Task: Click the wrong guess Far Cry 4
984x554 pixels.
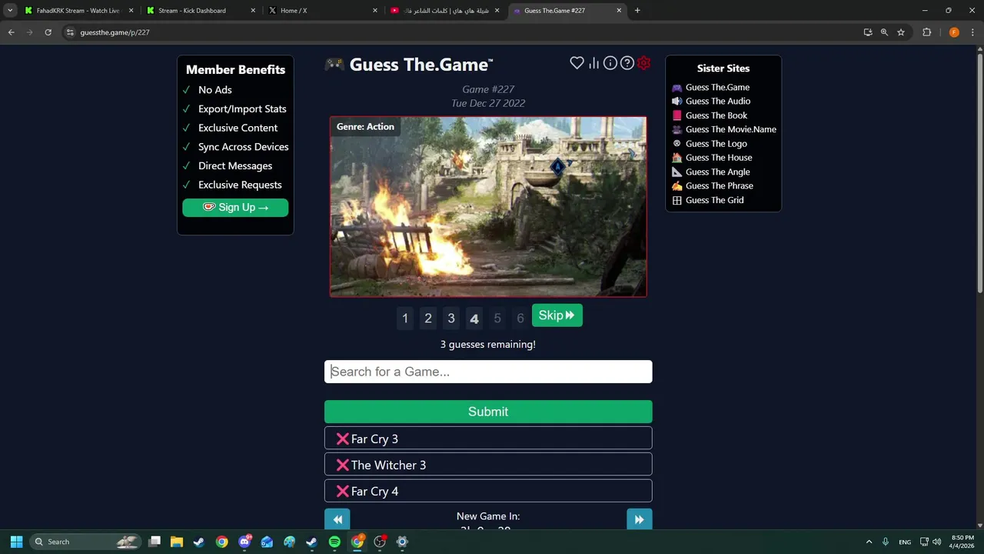Action: pos(488,491)
